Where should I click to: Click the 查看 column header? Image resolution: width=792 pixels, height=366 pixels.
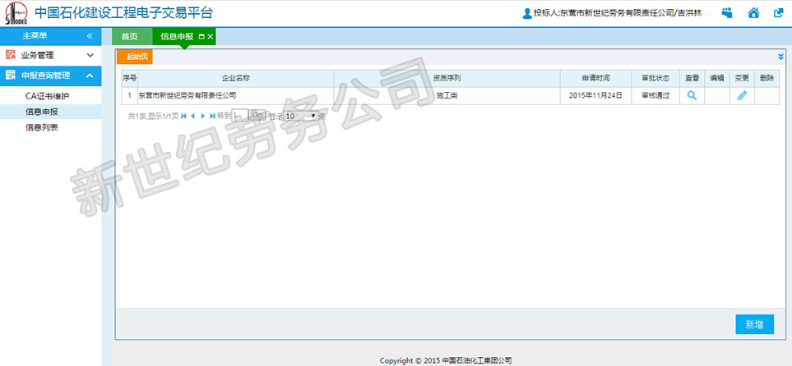point(692,78)
